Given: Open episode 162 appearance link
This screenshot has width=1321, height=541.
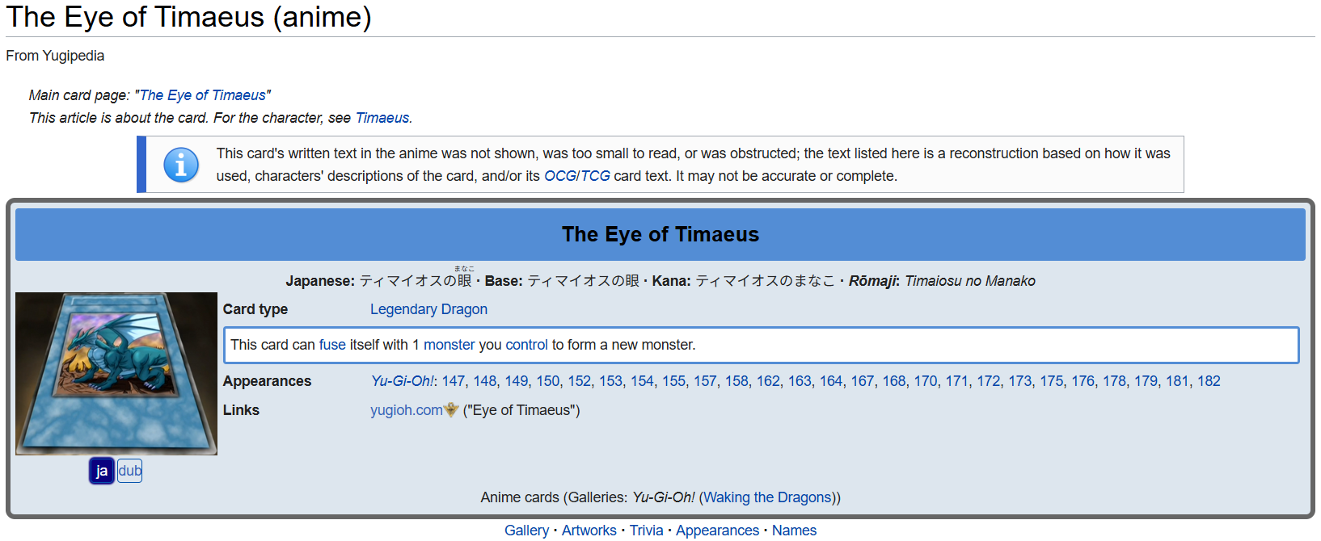Looking at the screenshot, I should click(x=768, y=381).
